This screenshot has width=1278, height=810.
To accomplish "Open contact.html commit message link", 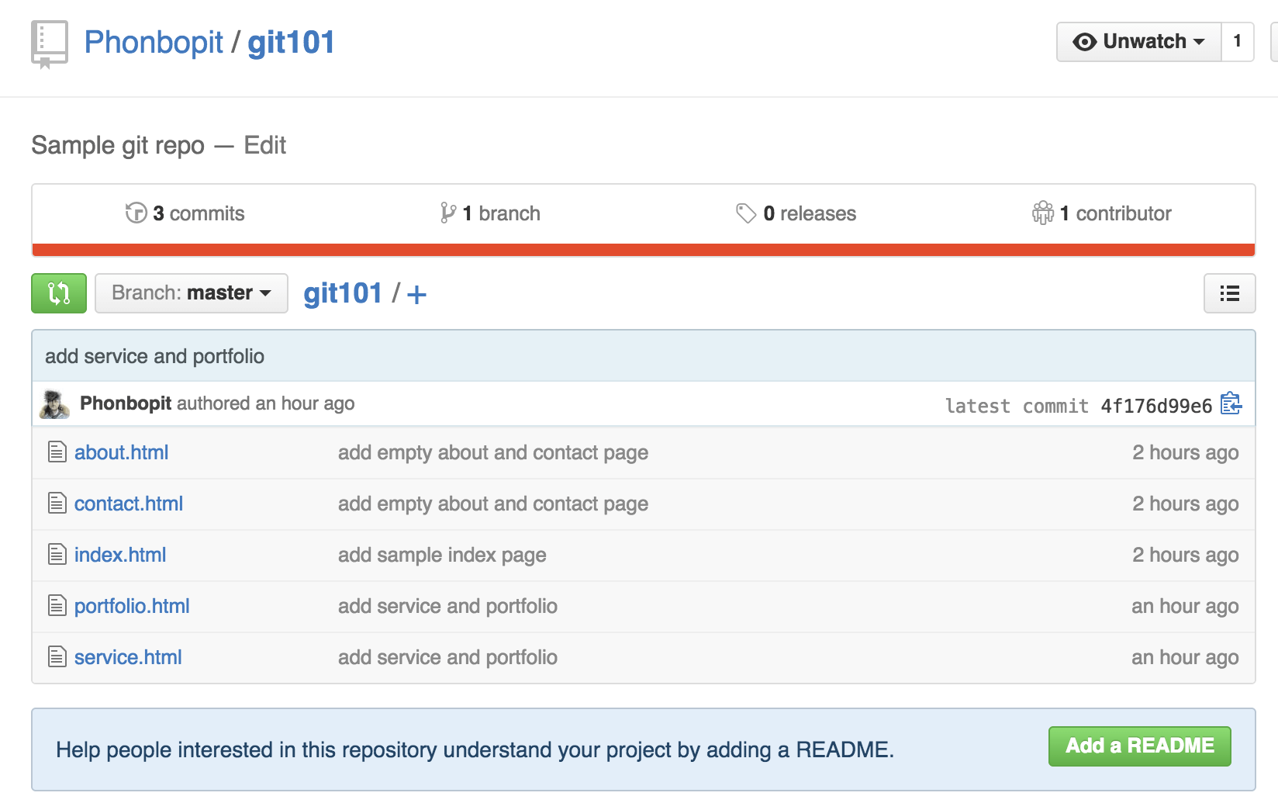I will (x=493, y=504).
